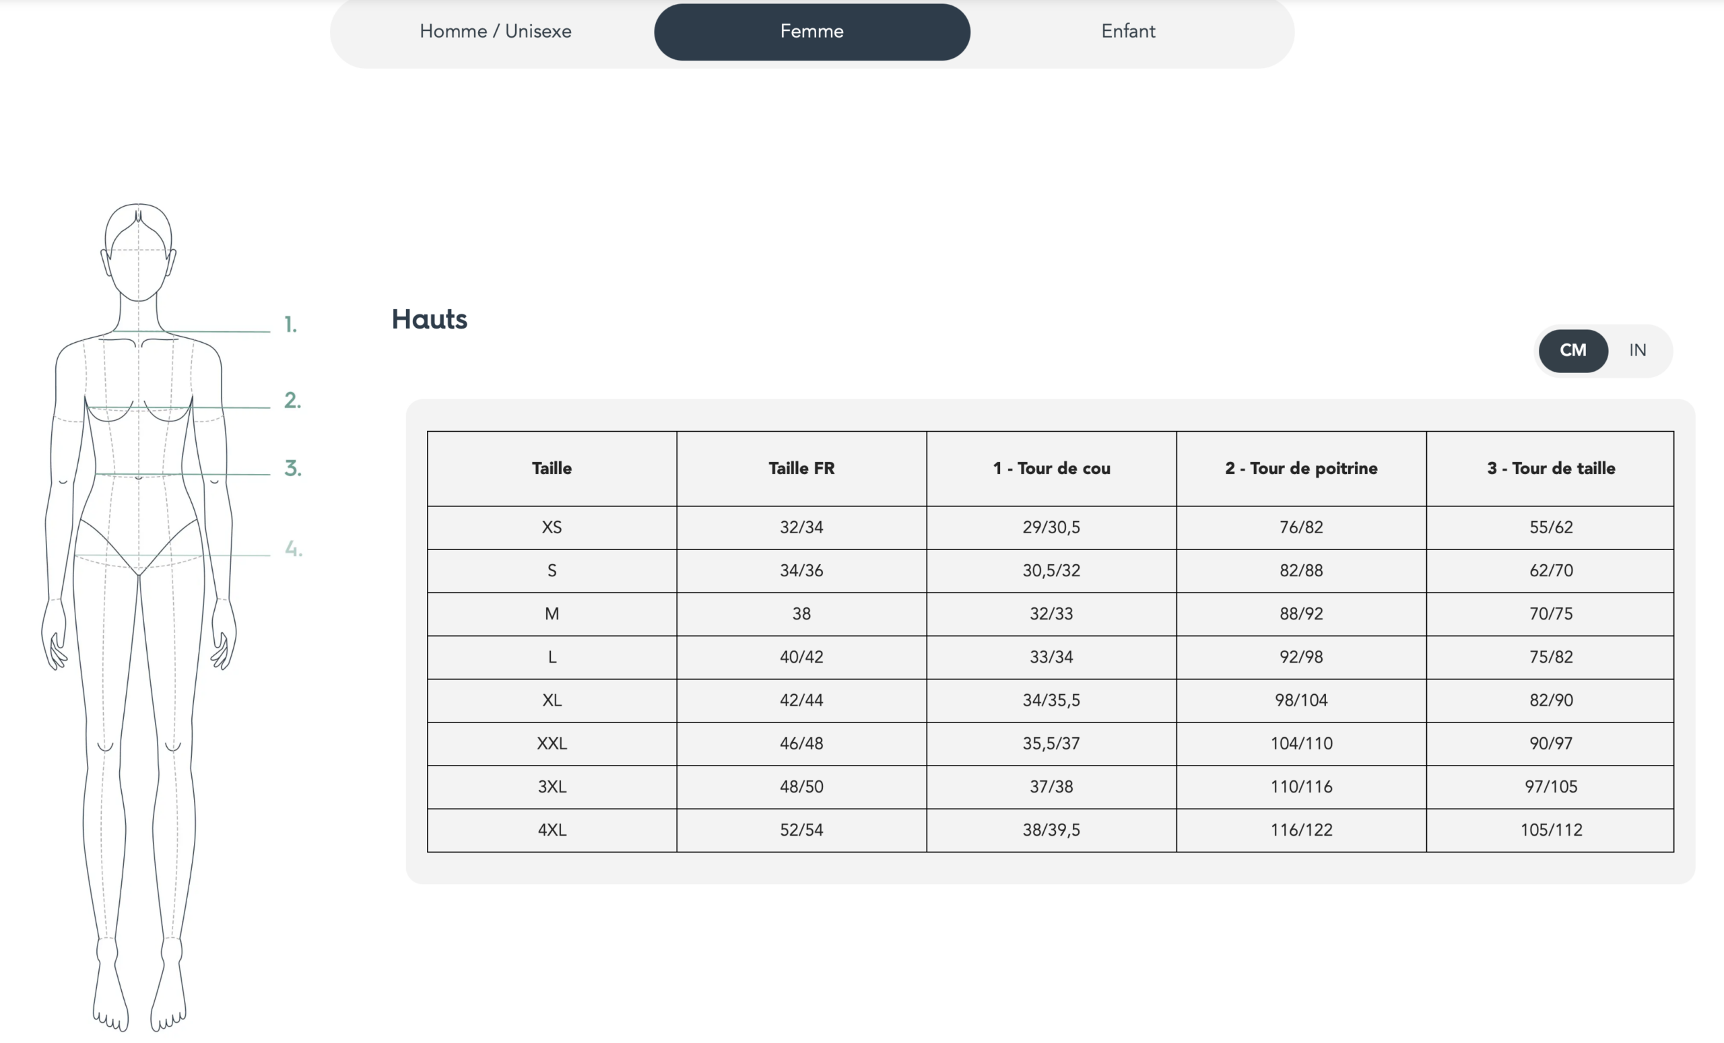Select the 4XL size row label
Viewport: 1724px width, 1043px height.
552,830
